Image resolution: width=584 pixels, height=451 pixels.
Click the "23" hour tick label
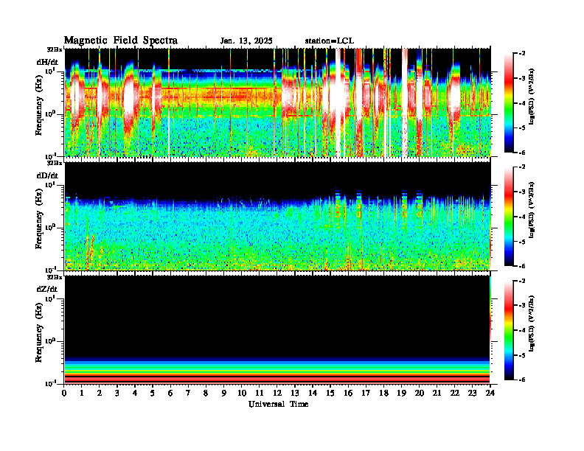[x=472, y=394]
